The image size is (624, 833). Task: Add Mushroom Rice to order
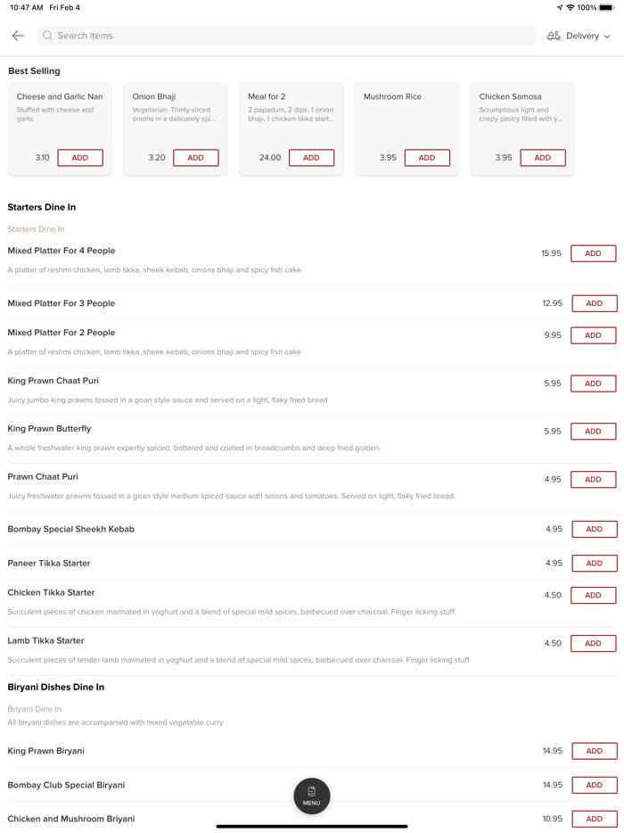coord(427,158)
